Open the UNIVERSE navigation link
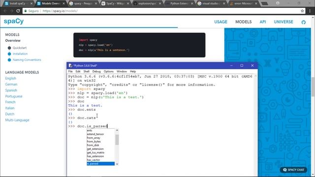 pyautogui.click(x=283, y=22)
